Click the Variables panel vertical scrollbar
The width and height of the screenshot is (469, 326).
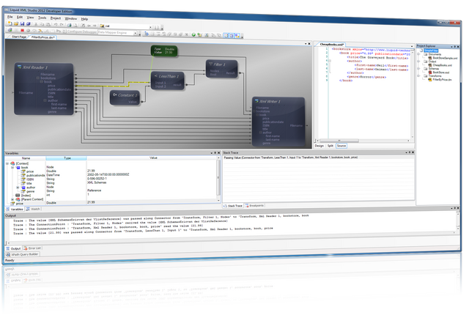pyautogui.click(x=218, y=179)
